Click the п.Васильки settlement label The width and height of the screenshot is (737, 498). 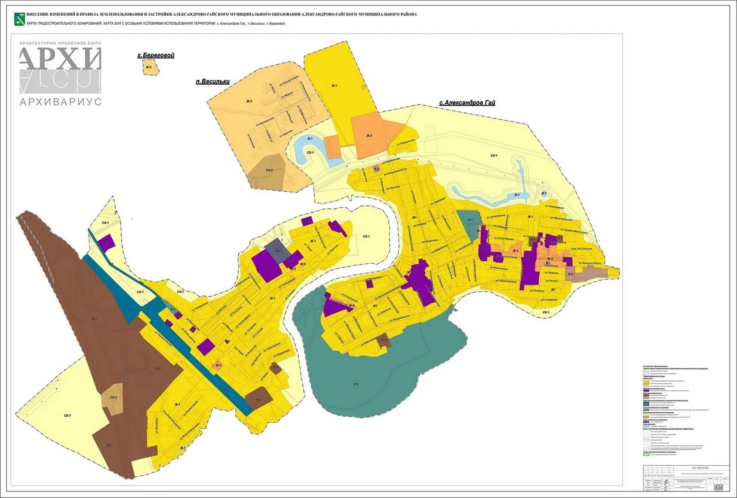tap(213, 81)
